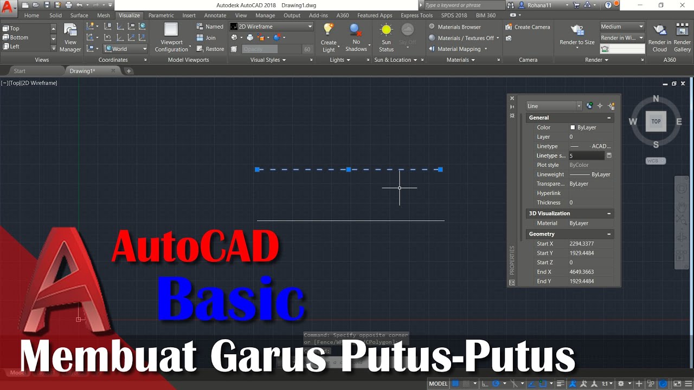The image size is (694, 390).
Task: Switch to the Output ribbon tab
Action: (x=292, y=15)
